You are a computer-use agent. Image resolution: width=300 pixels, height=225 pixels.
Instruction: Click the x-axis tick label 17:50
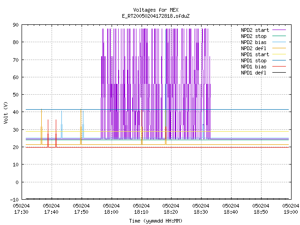[81, 212]
